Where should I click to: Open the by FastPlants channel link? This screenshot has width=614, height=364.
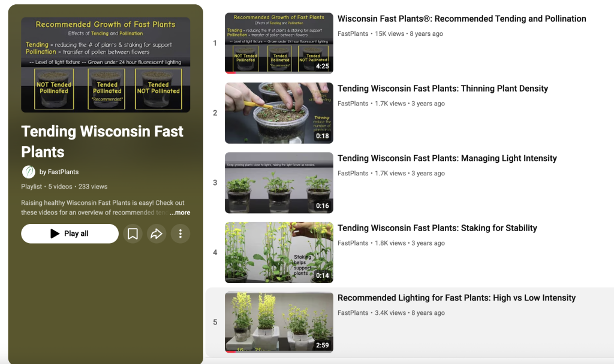point(59,172)
